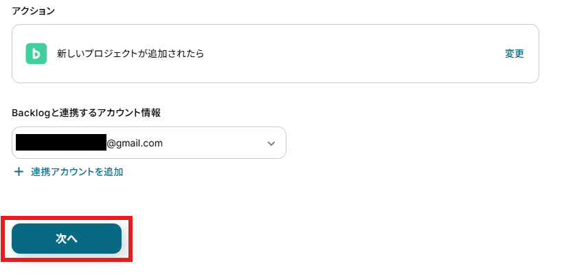The width and height of the screenshot is (566, 275).
Task: Click the right edge of the 次へ button
Action: (x=115, y=239)
